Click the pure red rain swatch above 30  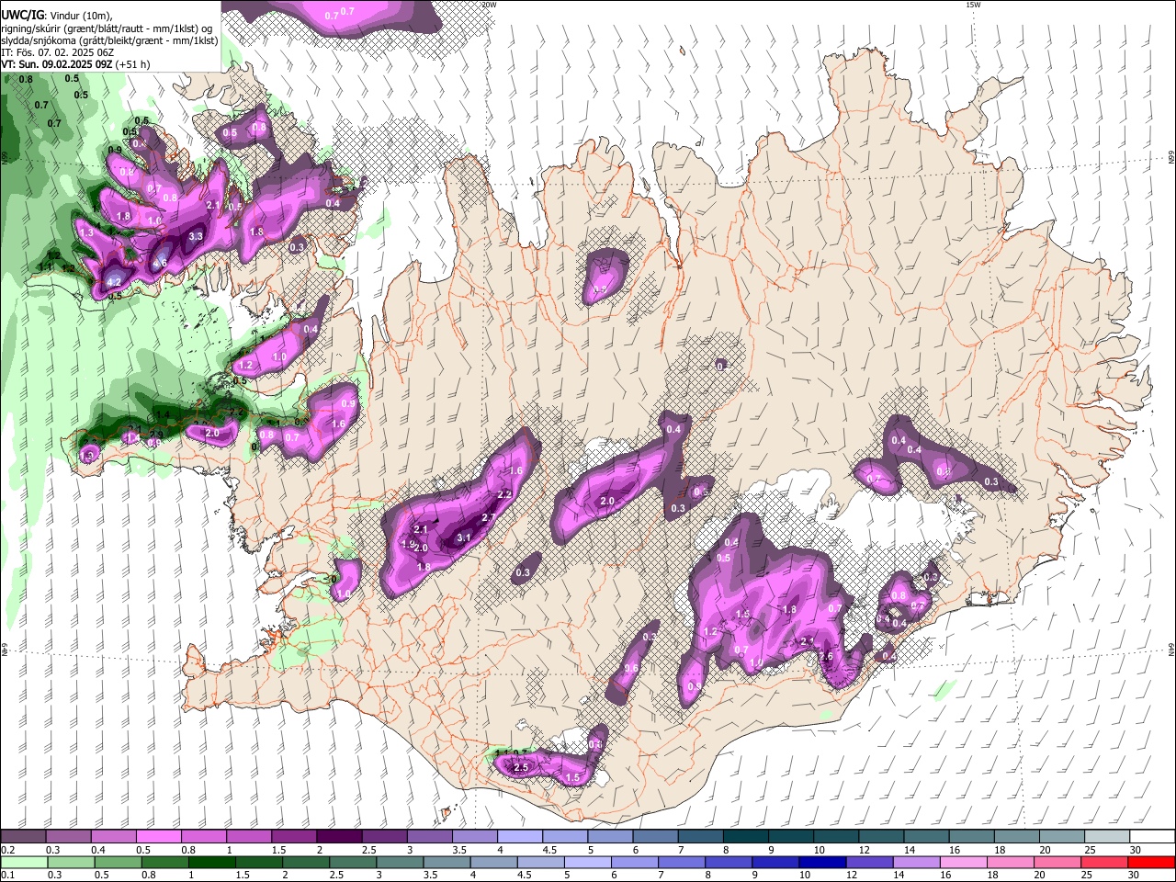tap(1150, 862)
